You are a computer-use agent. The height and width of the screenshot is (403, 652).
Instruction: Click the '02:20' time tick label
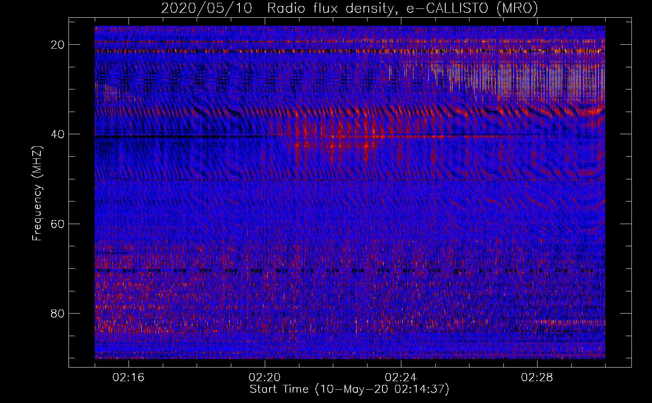click(265, 378)
